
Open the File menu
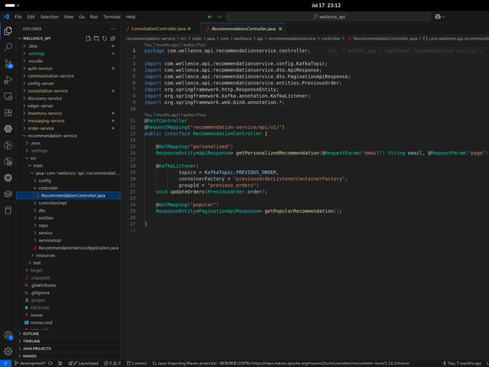(18, 17)
